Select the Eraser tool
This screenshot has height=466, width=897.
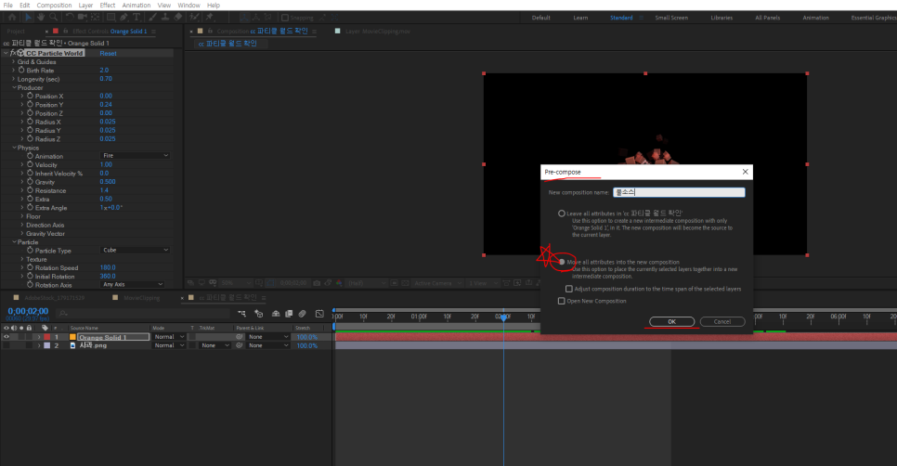[x=178, y=18]
